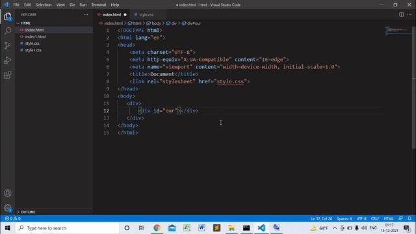The width and height of the screenshot is (416, 234).
Task: Open the Search view in activity bar
Action: tap(7, 31)
